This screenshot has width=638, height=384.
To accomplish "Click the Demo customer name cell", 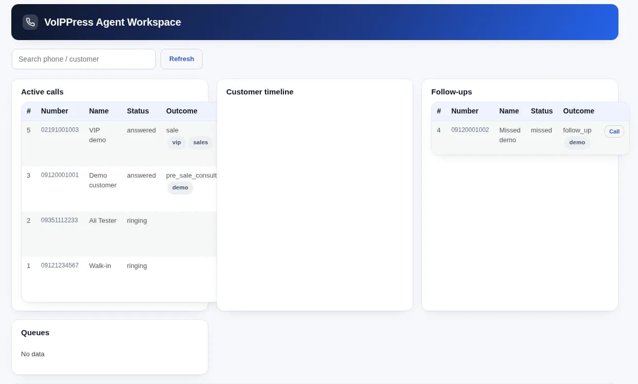I will (x=103, y=180).
